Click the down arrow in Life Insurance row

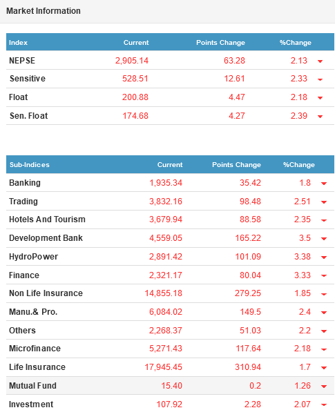324,368
